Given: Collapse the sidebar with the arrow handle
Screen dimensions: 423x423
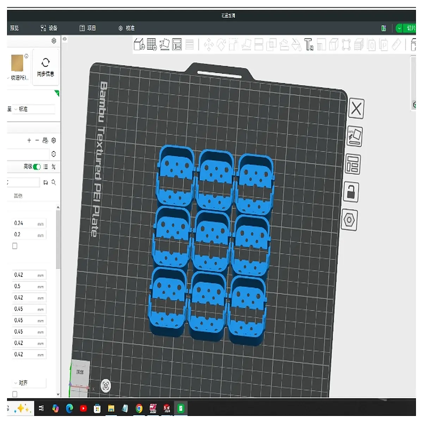Looking at the screenshot, I should point(65,39).
